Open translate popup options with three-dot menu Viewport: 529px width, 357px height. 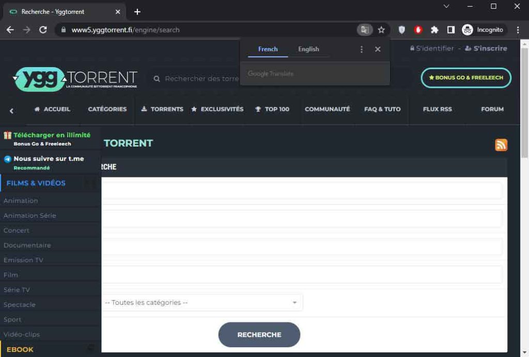pos(361,49)
